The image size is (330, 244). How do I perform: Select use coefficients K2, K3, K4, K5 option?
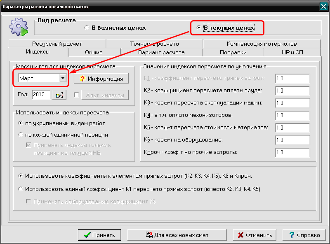pos(135,176)
